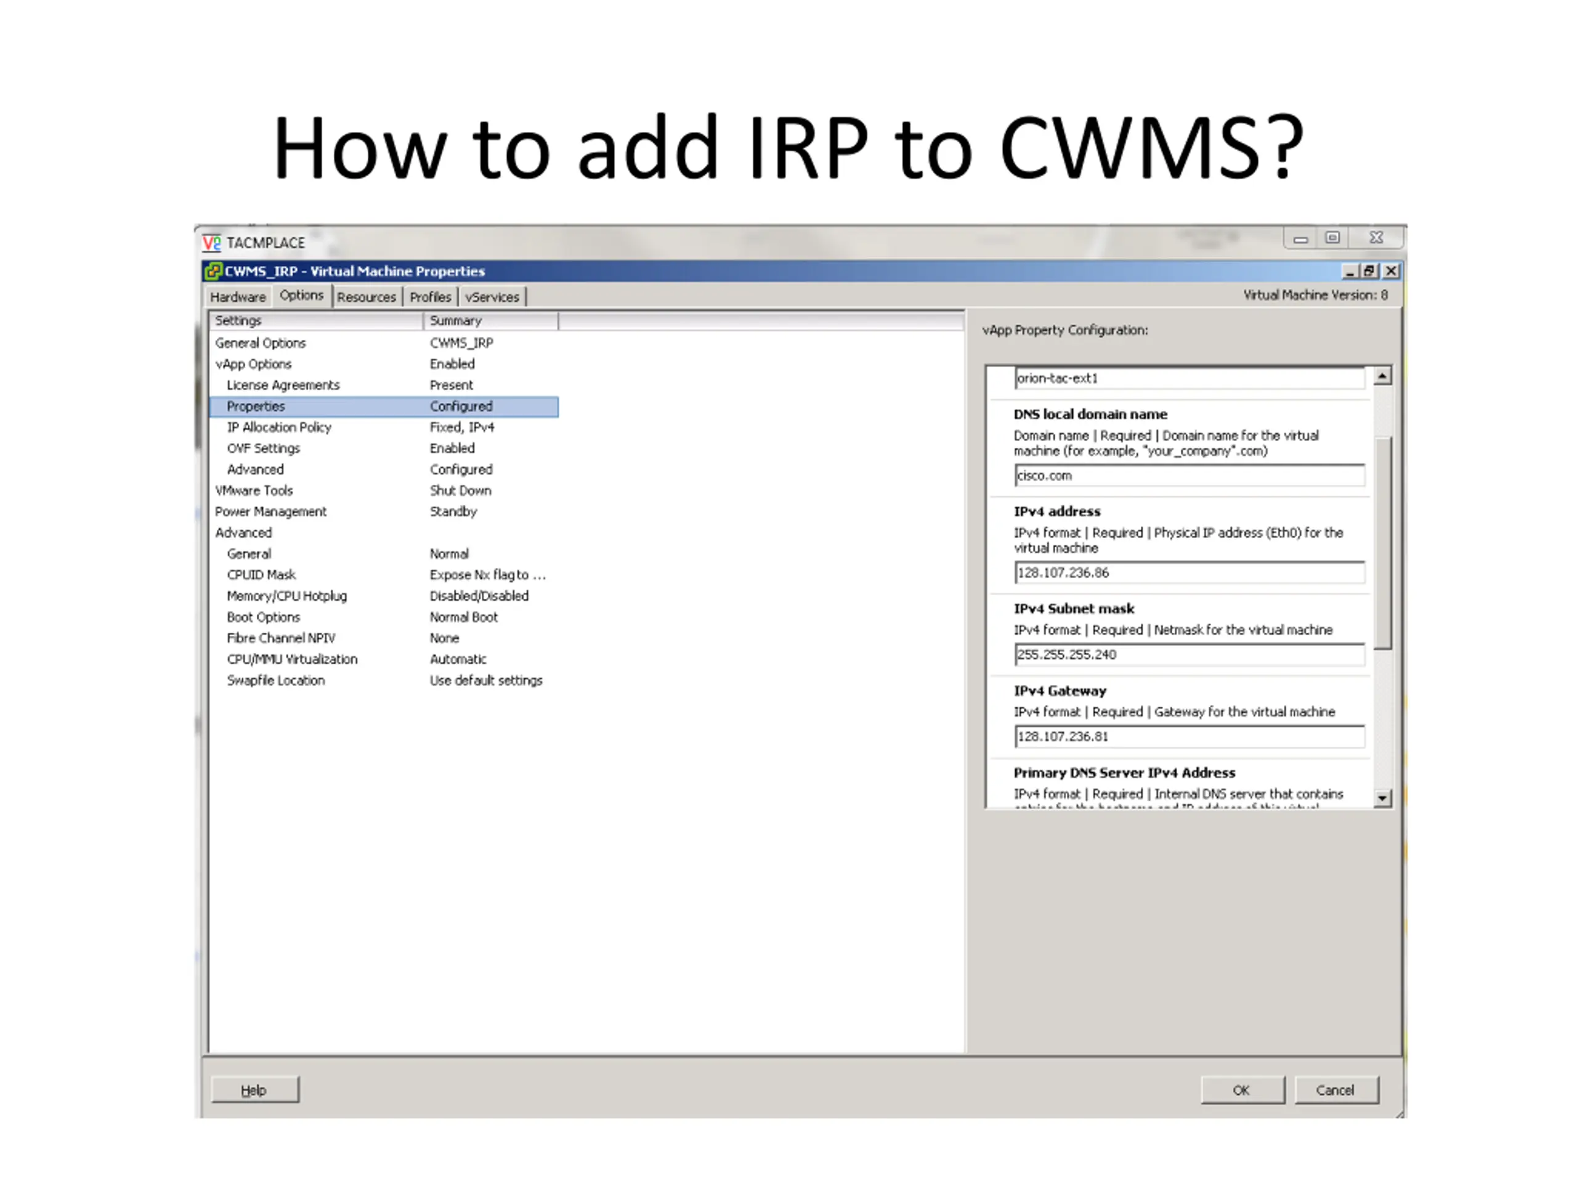Viewport: 1577px width, 1183px height.
Task: Select CPUID Mask setting
Action: 261,575
